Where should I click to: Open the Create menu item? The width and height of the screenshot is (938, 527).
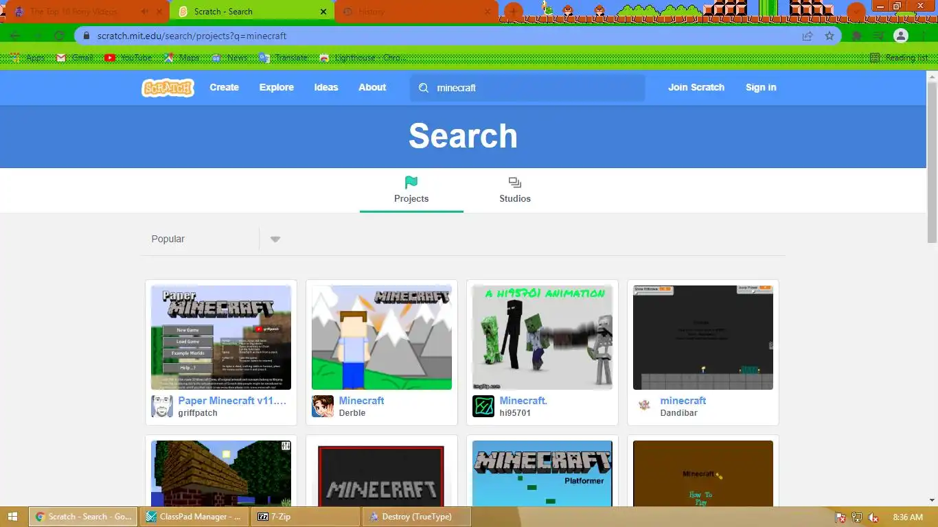[225, 87]
